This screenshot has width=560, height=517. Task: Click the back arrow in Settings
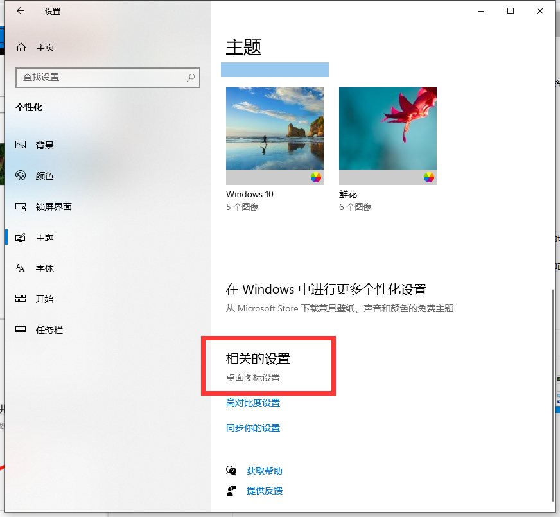coord(21,11)
